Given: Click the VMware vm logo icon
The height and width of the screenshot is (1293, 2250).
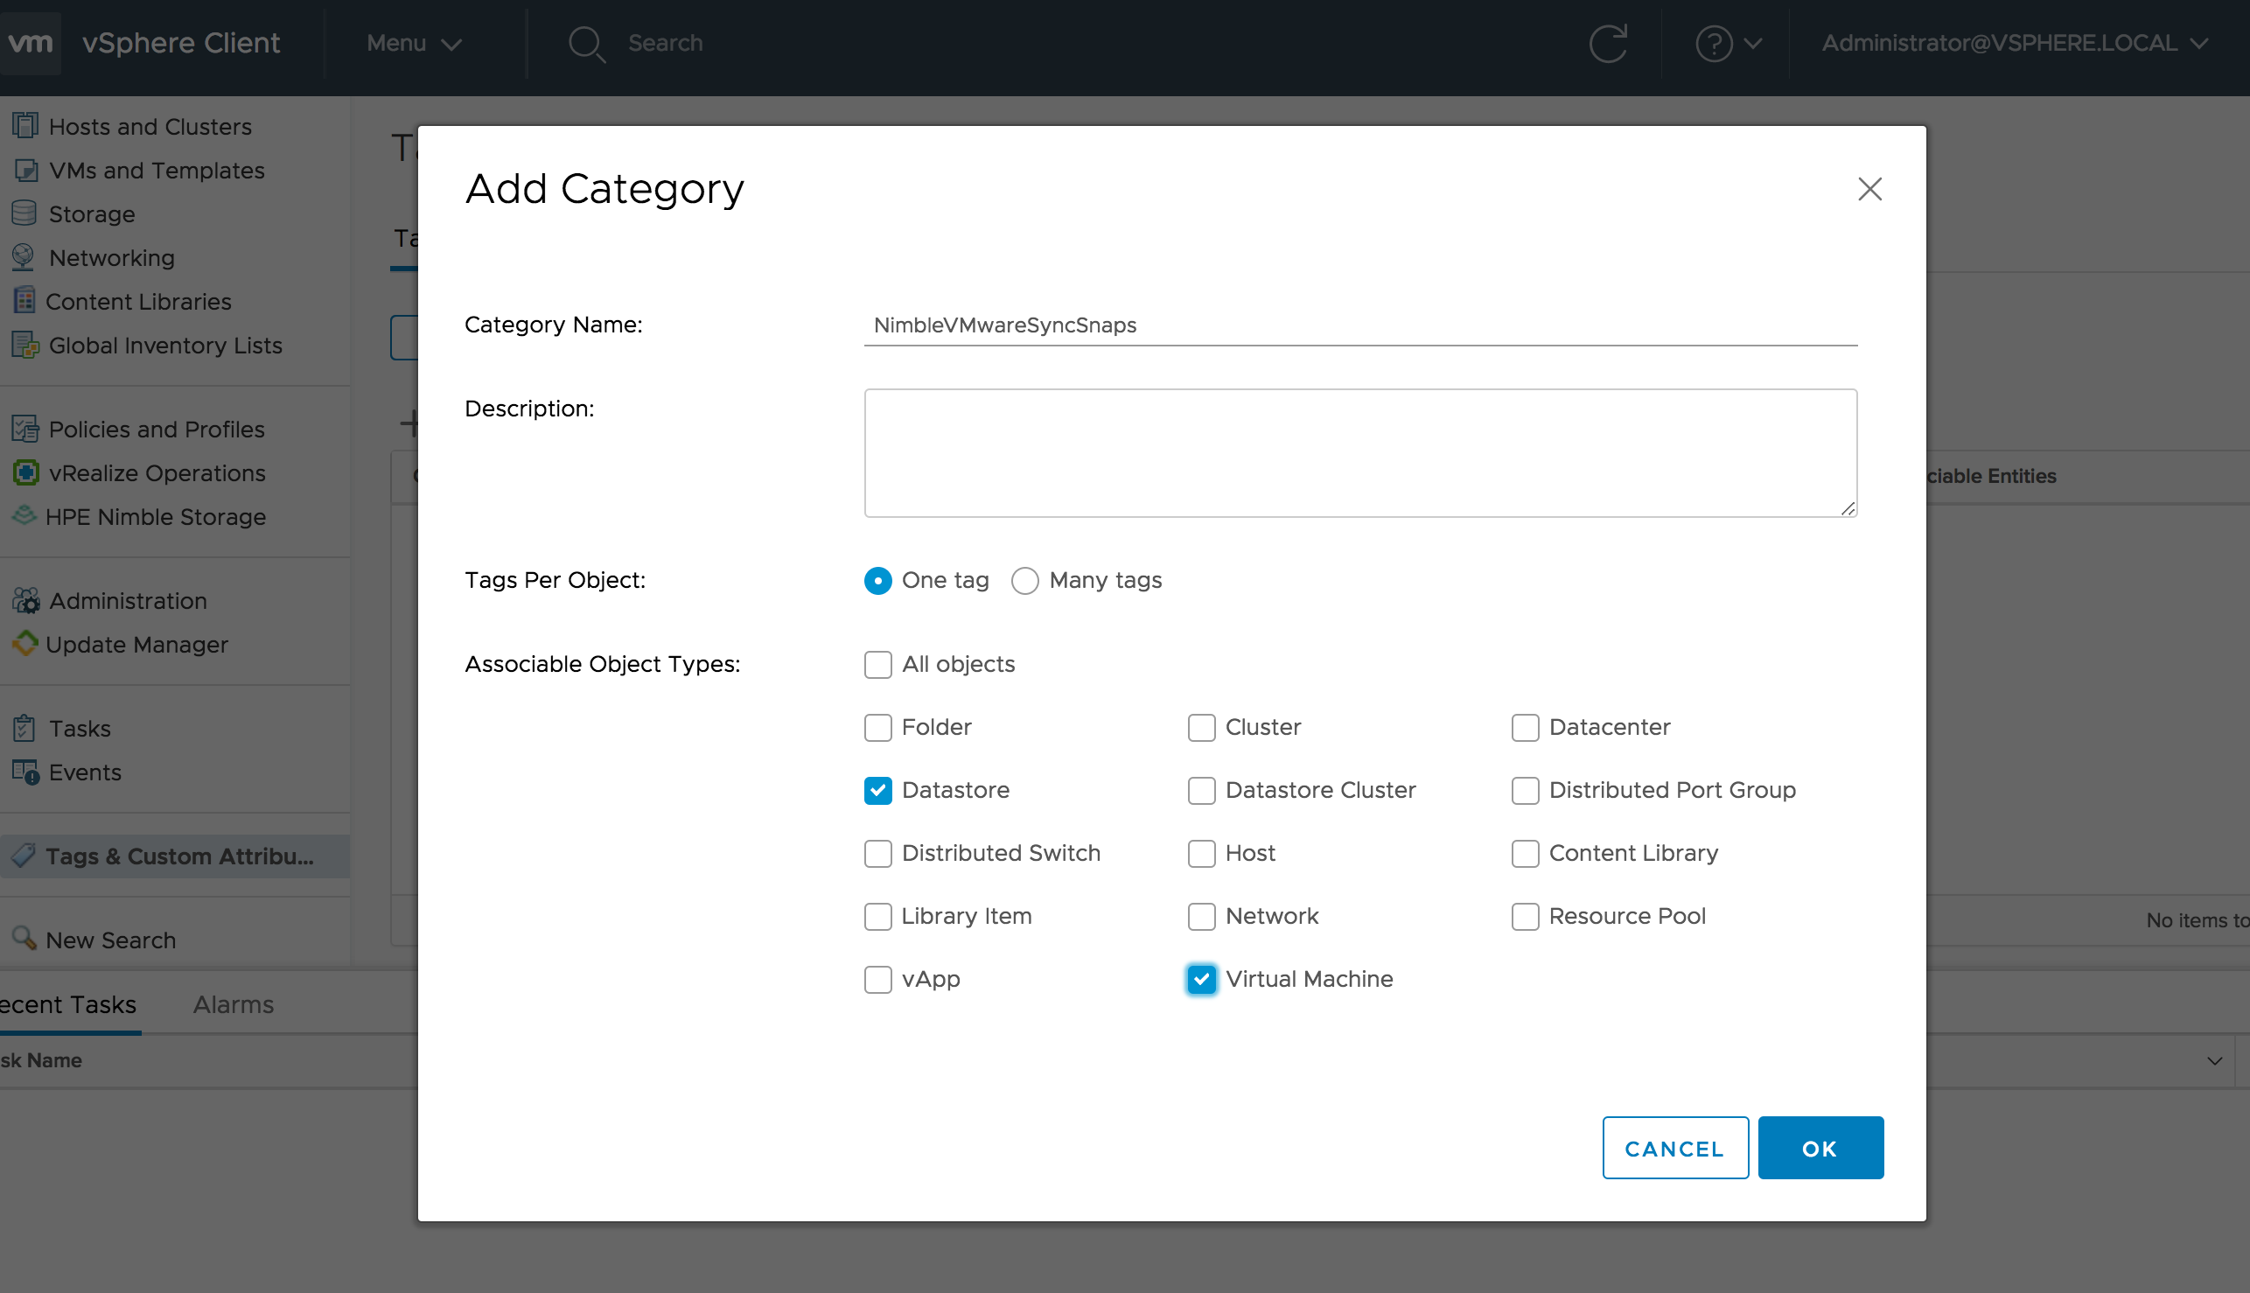Looking at the screenshot, I should click(31, 43).
